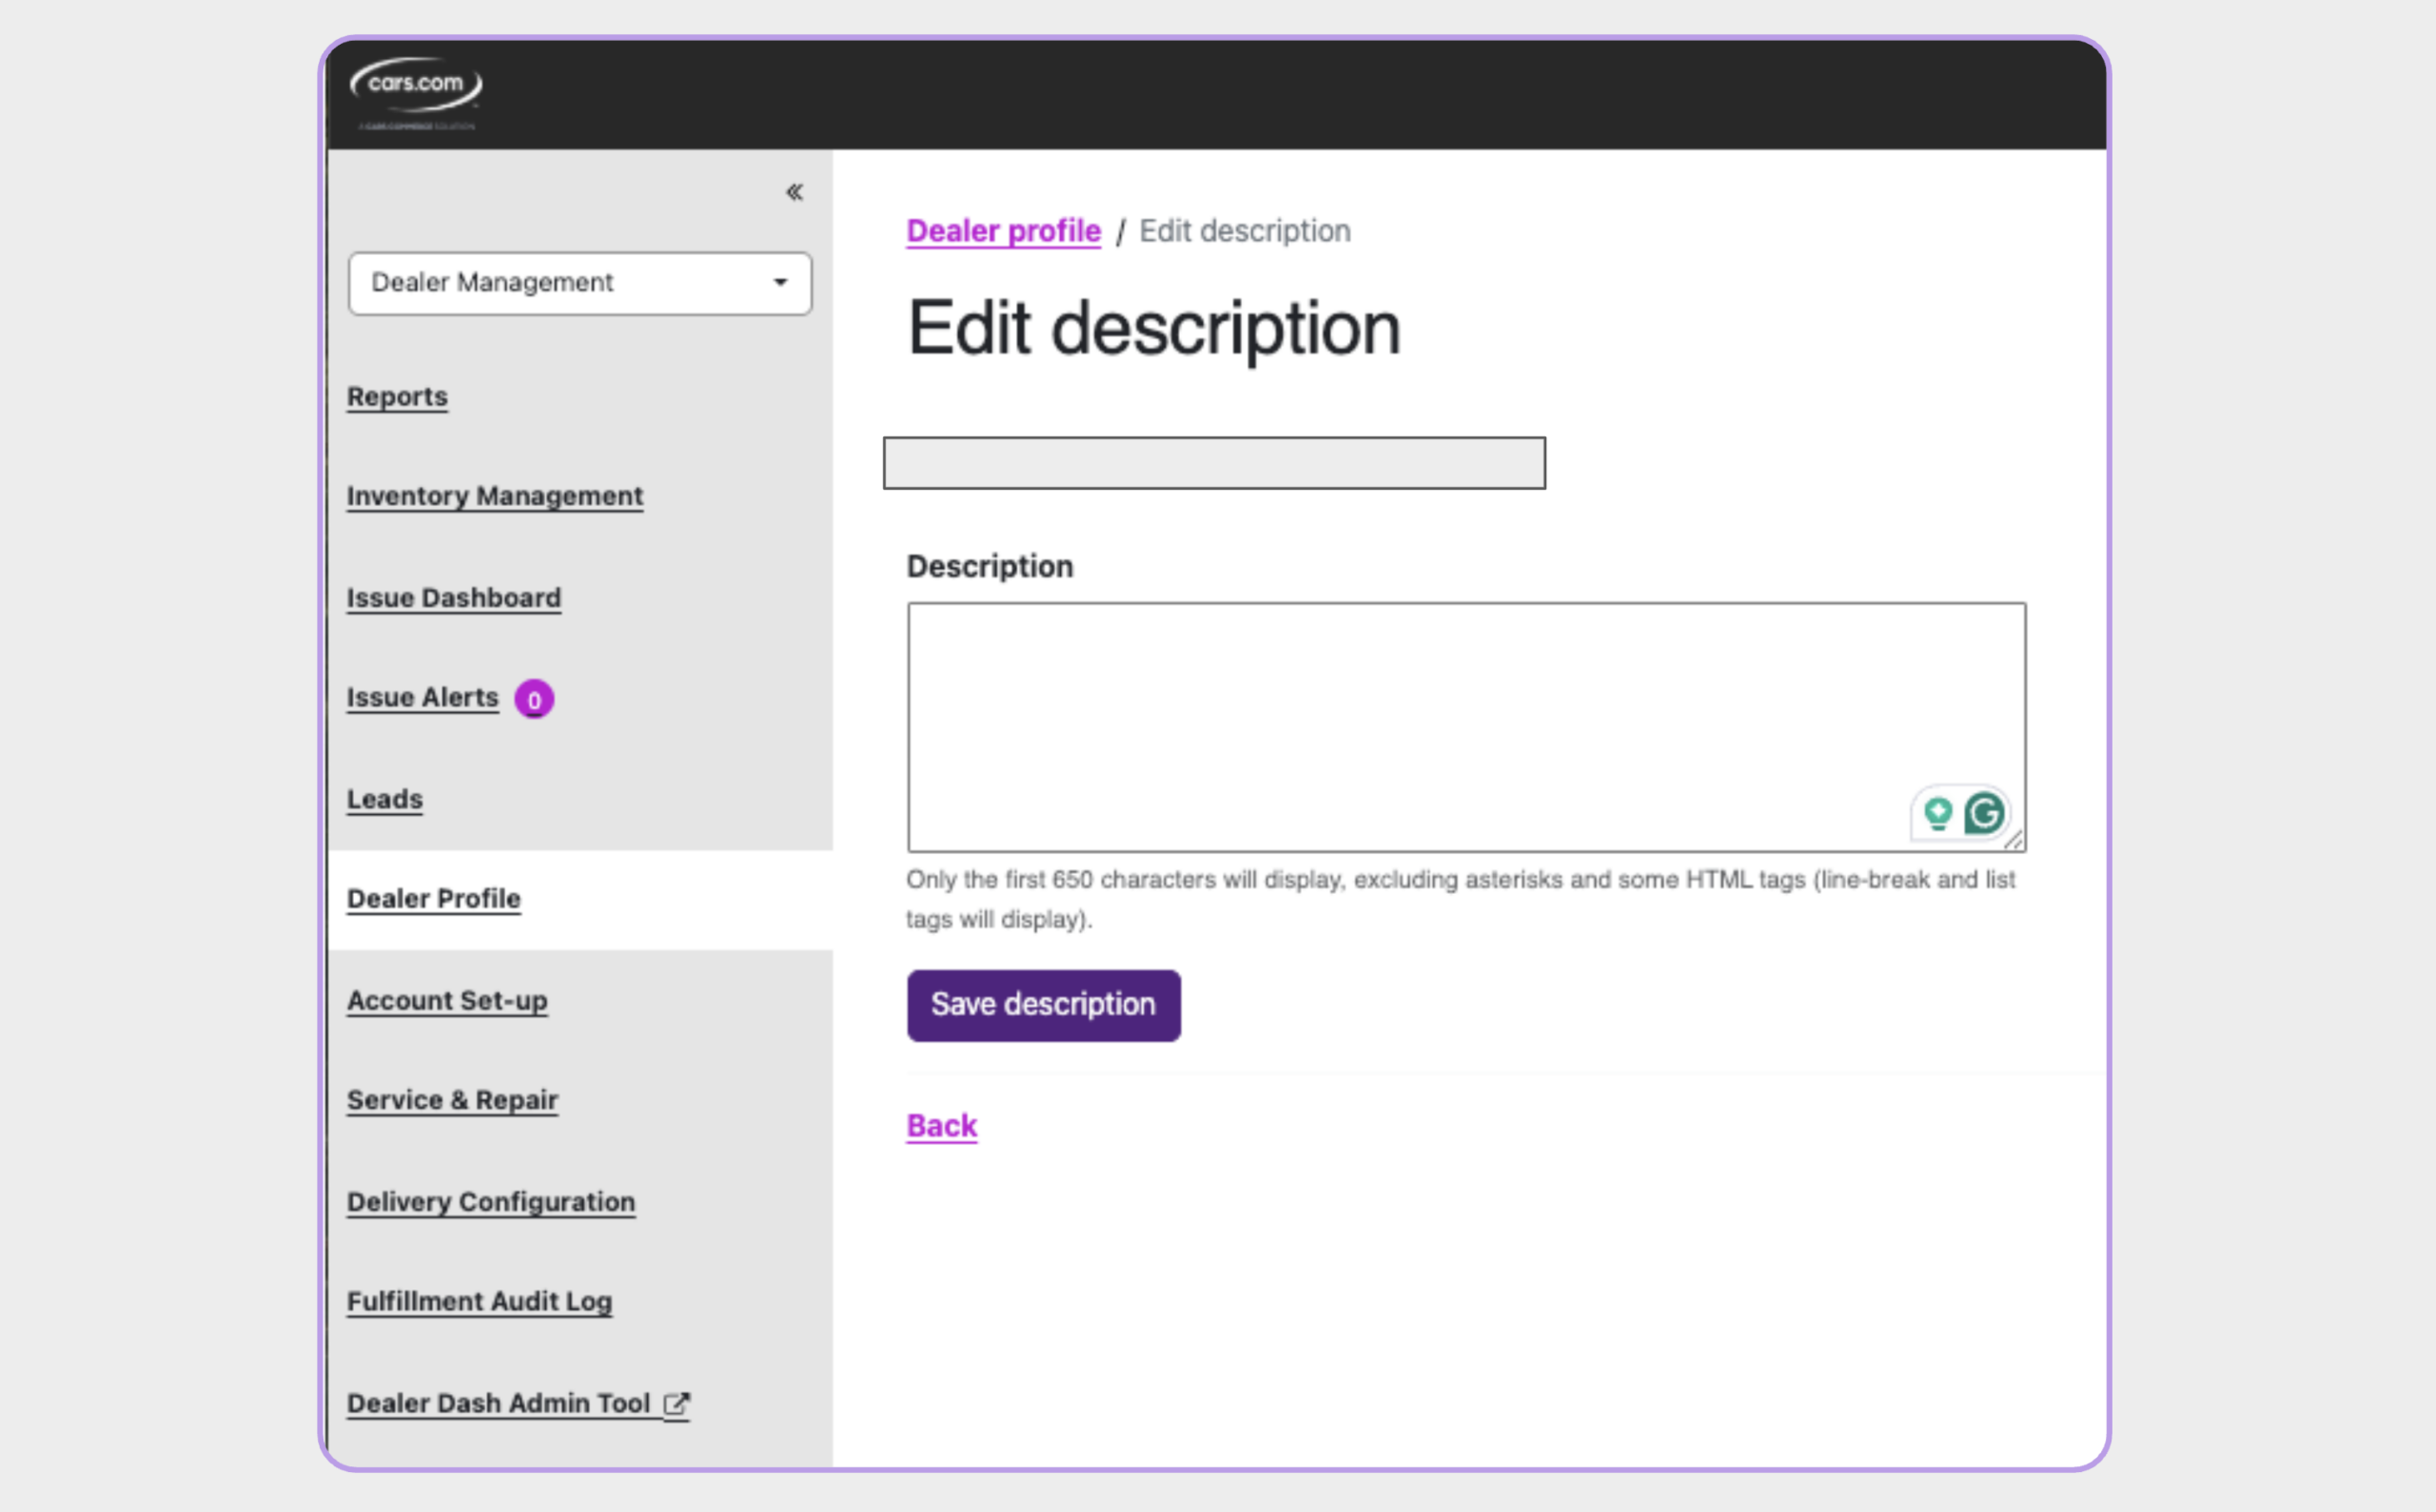Click the text area resize handle
Image resolution: width=2436 pixels, height=1512 pixels.
(x=2014, y=840)
